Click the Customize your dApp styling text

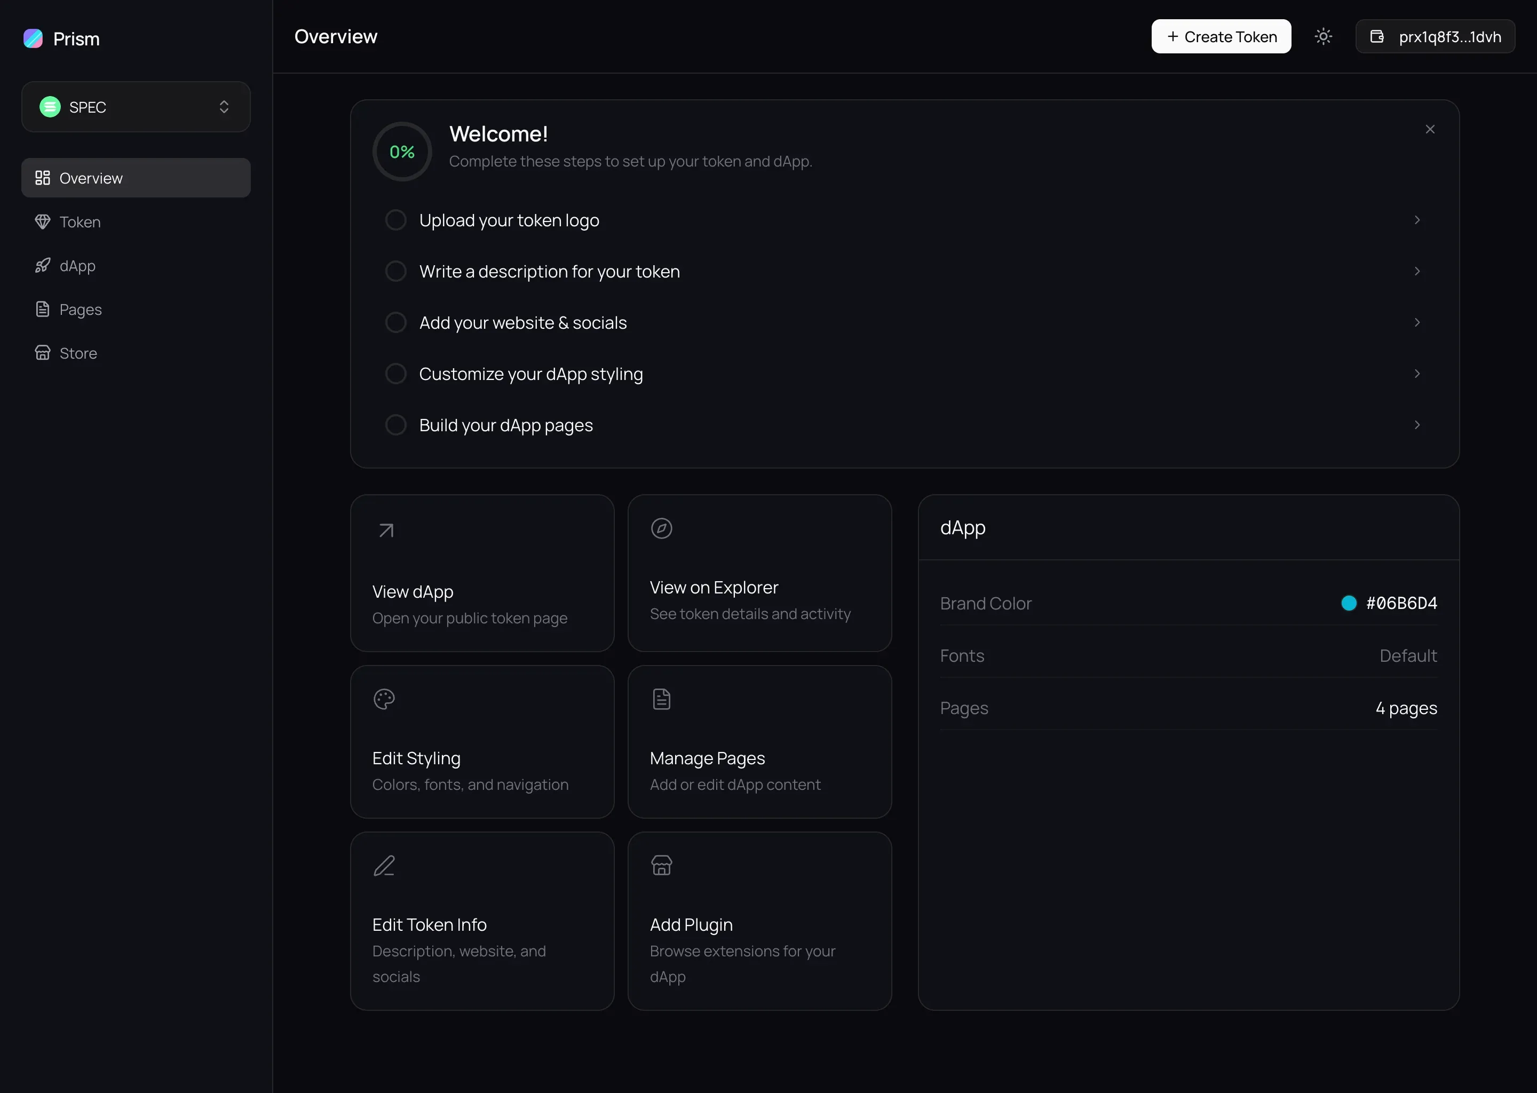pos(531,374)
